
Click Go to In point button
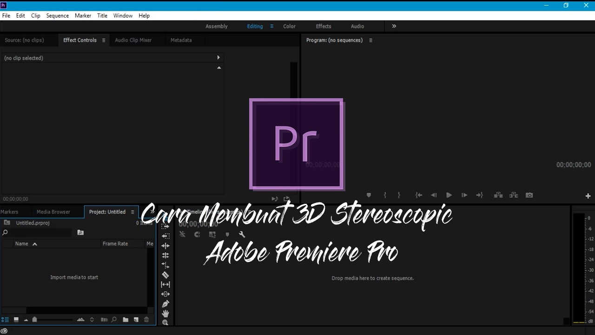pos(419,195)
